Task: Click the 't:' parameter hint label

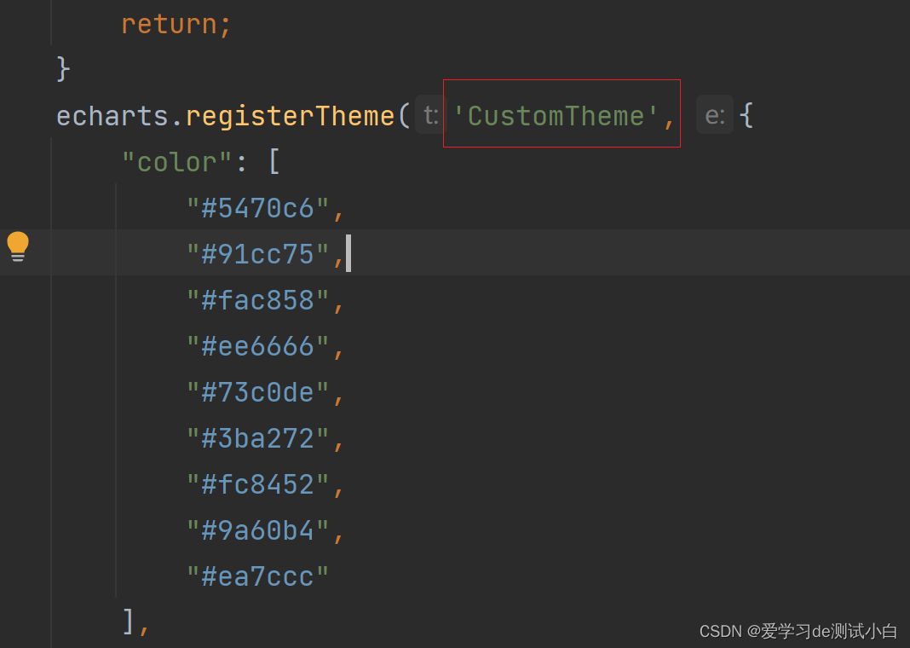Action: 430,116
